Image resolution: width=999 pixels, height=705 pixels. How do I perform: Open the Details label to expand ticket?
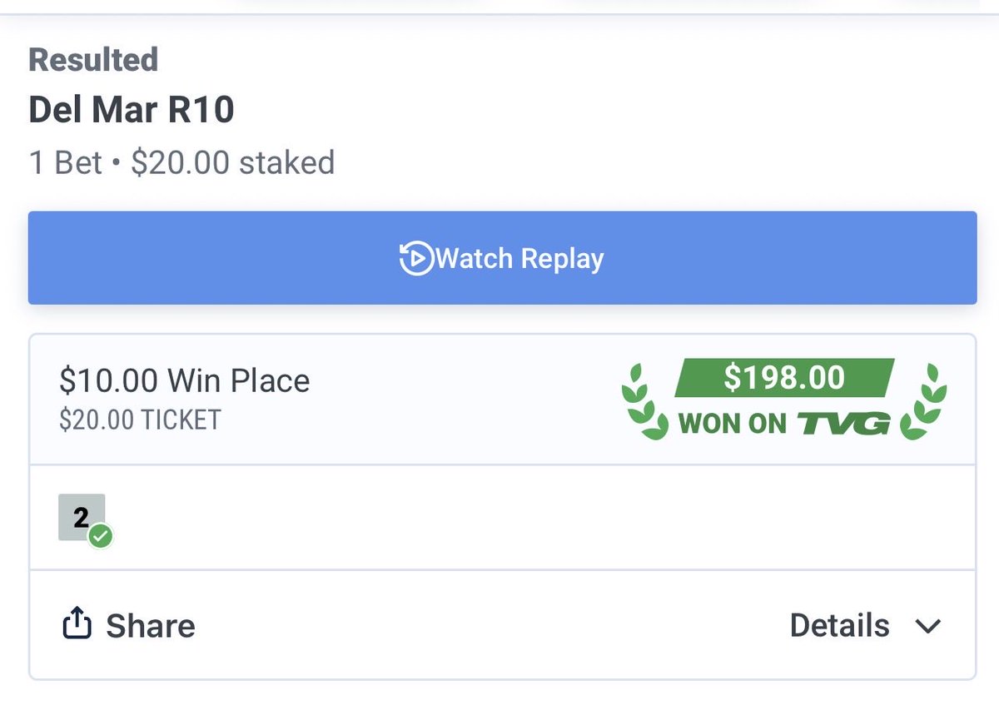coord(839,625)
